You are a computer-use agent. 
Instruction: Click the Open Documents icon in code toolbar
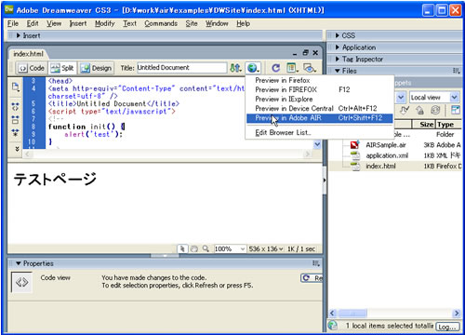click(x=15, y=87)
